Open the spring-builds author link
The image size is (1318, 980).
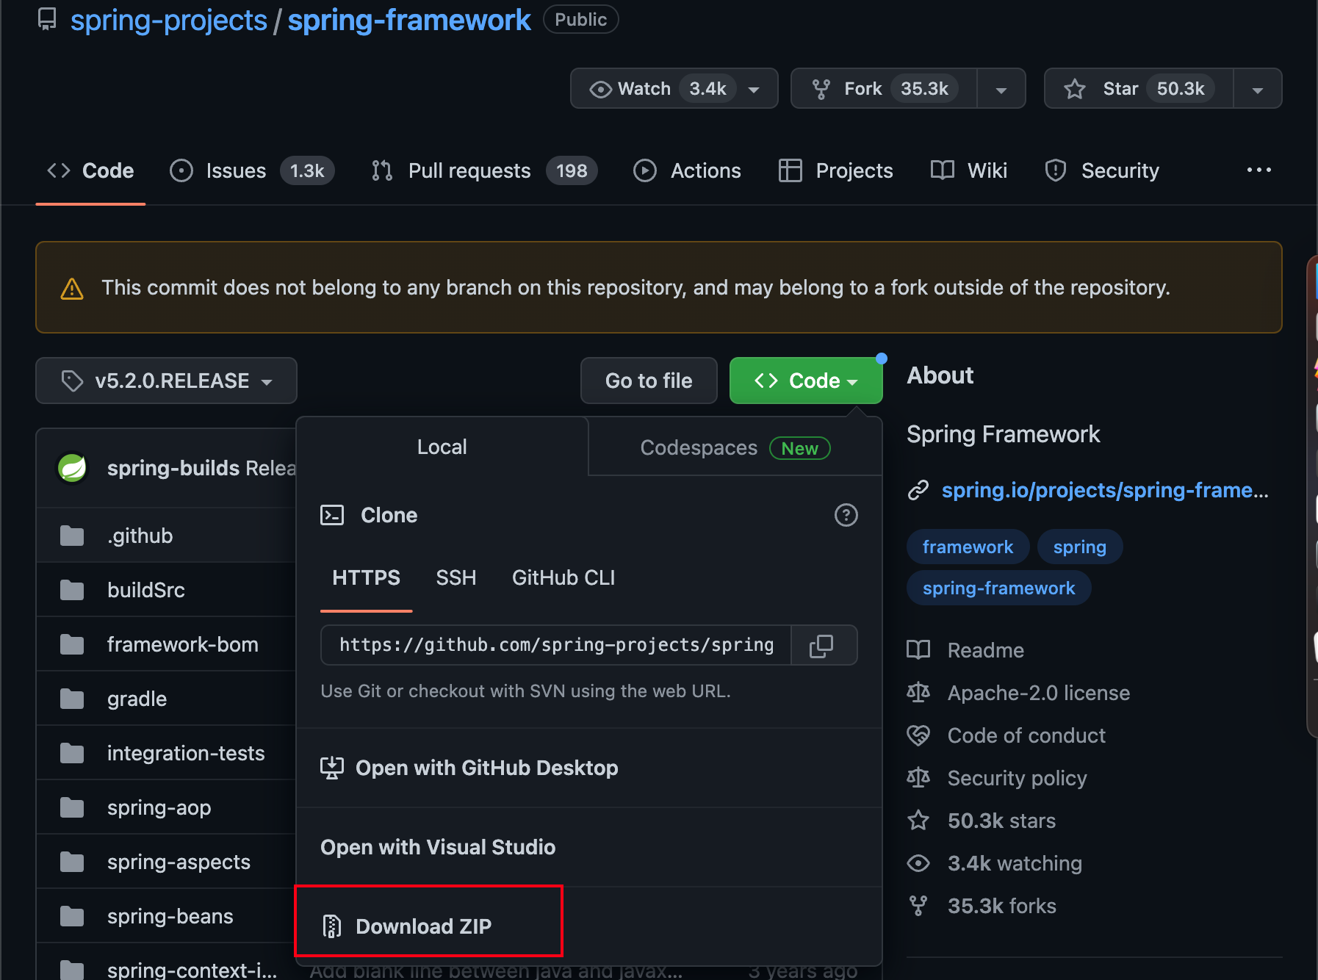pyautogui.click(x=173, y=468)
